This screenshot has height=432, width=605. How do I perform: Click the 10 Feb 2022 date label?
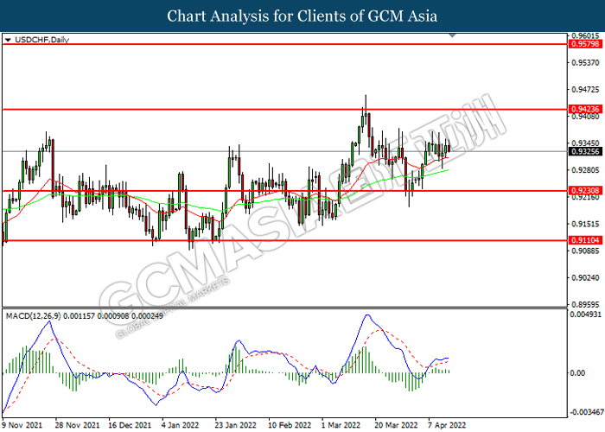pyautogui.click(x=290, y=425)
